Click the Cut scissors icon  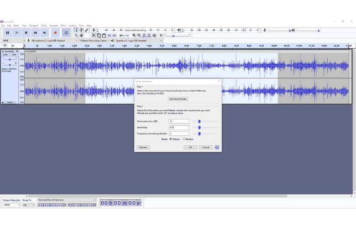click(x=94, y=35)
